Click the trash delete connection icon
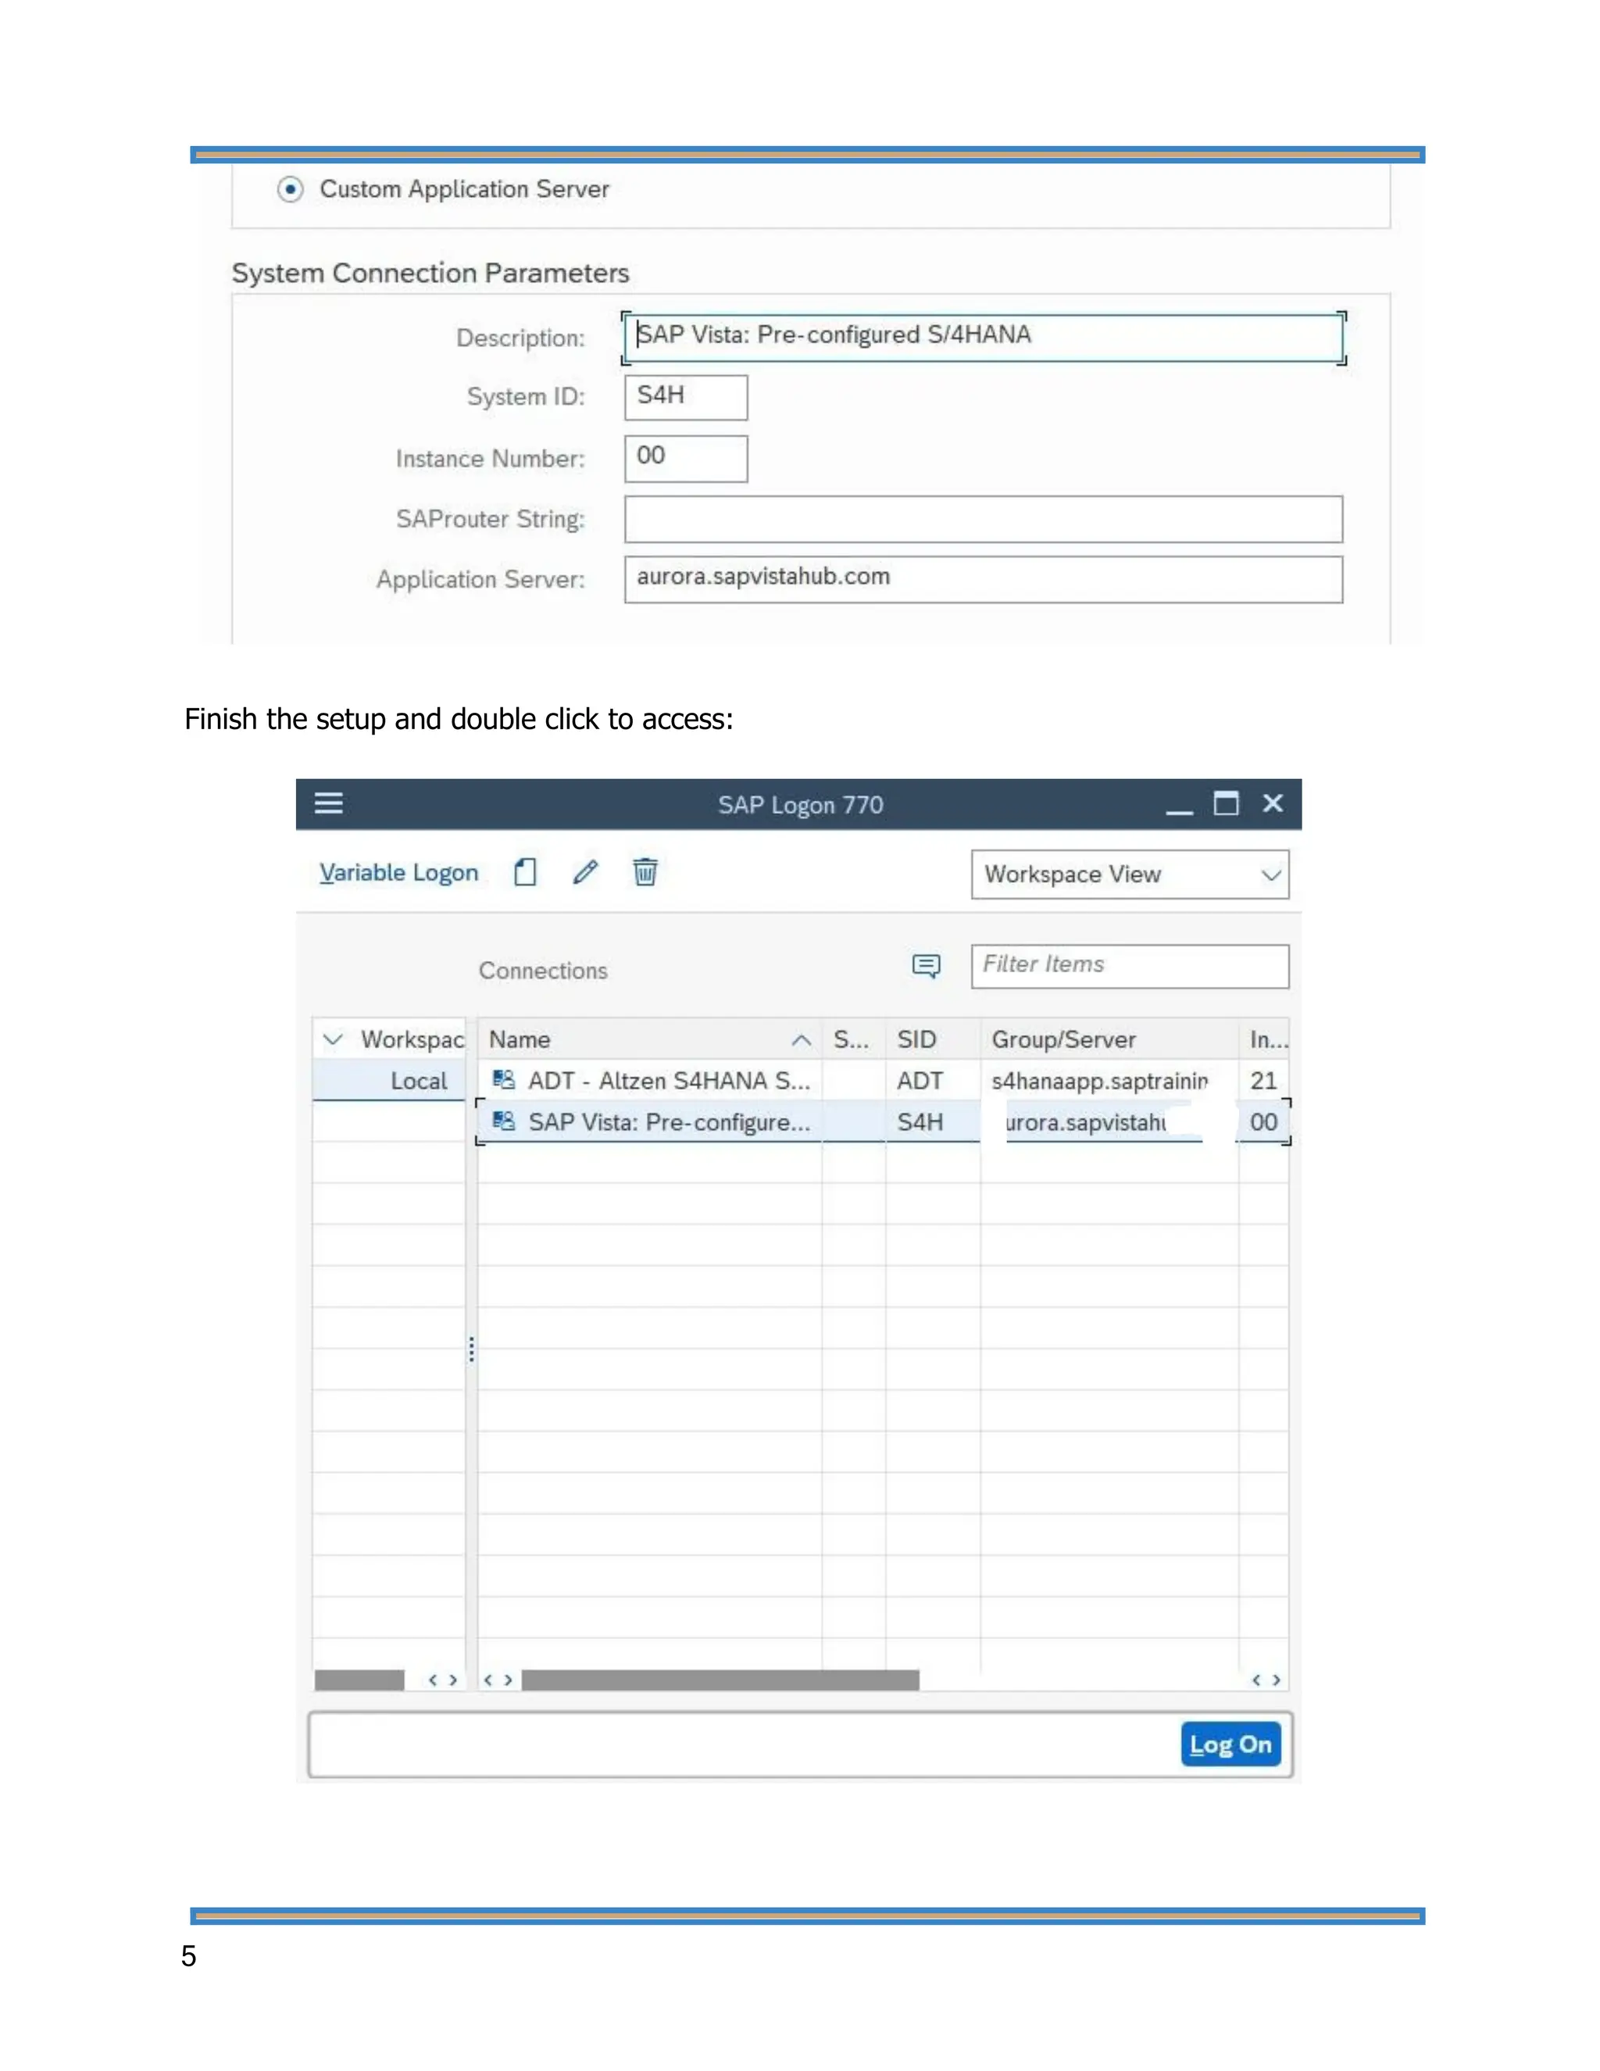The image size is (1600, 2071). coord(645,871)
